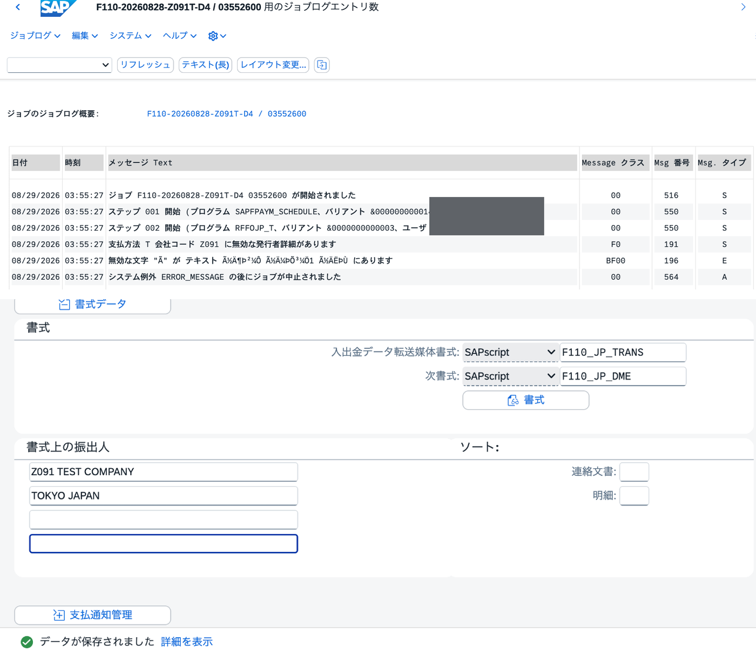Click the Msg 番号 column header

(673, 163)
